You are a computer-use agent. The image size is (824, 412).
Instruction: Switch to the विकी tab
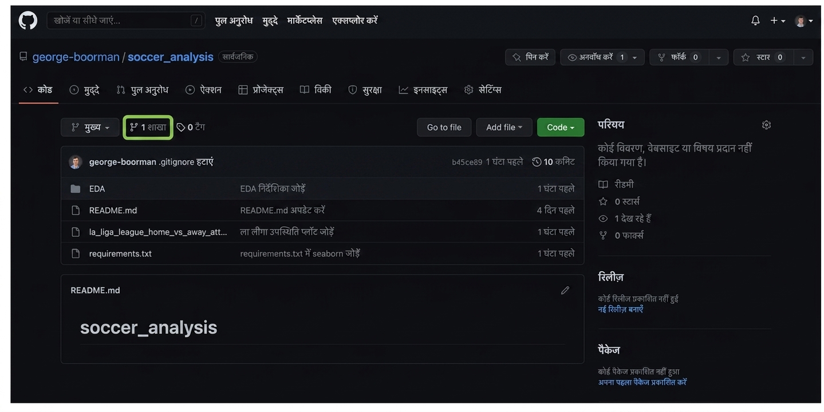click(x=316, y=90)
